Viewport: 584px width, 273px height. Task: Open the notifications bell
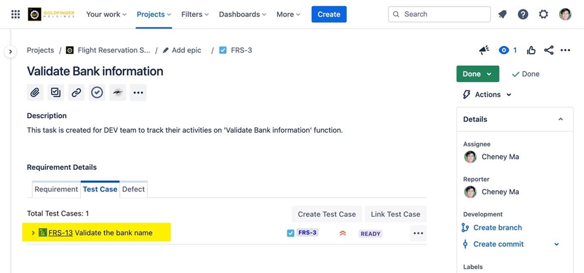(503, 14)
